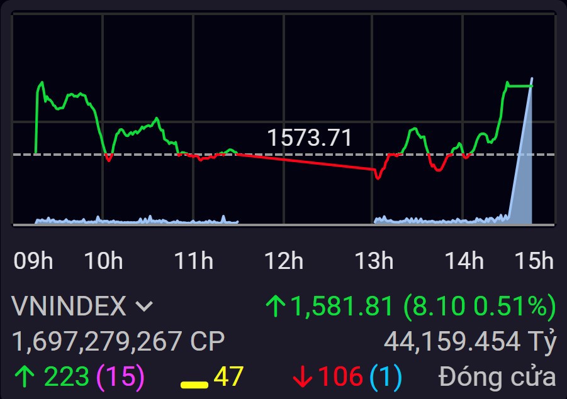Click the 12h time axis label

(284, 261)
